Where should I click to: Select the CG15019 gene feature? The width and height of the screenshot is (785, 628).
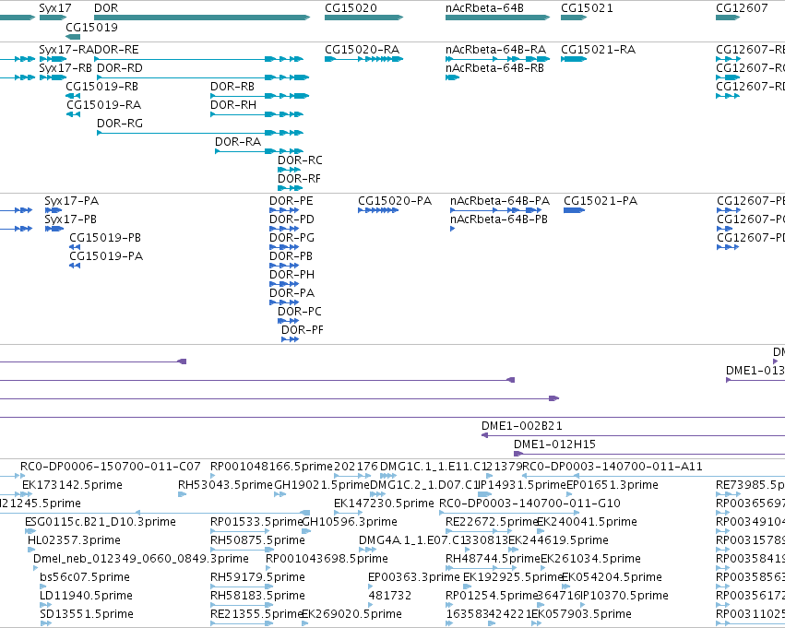[73, 37]
